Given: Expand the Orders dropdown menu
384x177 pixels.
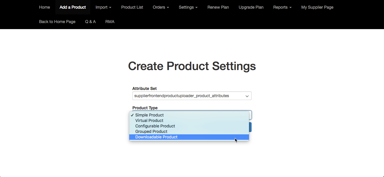Looking at the screenshot, I should (161, 7).
